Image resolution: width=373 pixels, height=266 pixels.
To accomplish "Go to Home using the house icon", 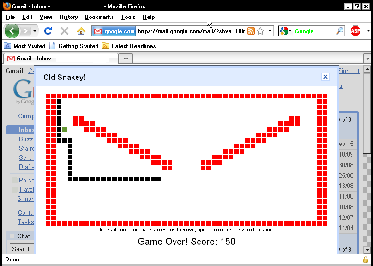I will 81,31.
